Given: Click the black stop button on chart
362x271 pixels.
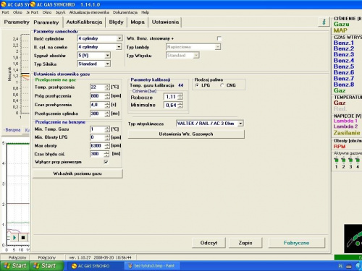Looking at the screenshot, I should (x=23, y=238).
